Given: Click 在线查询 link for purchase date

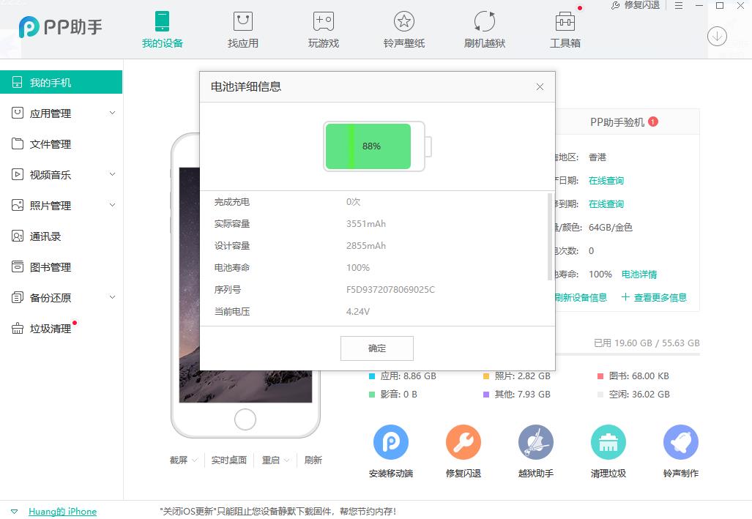Looking at the screenshot, I should pyautogui.click(x=606, y=181).
